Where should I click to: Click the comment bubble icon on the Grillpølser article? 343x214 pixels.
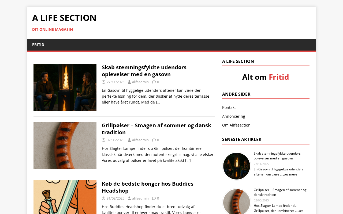click(x=154, y=140)
